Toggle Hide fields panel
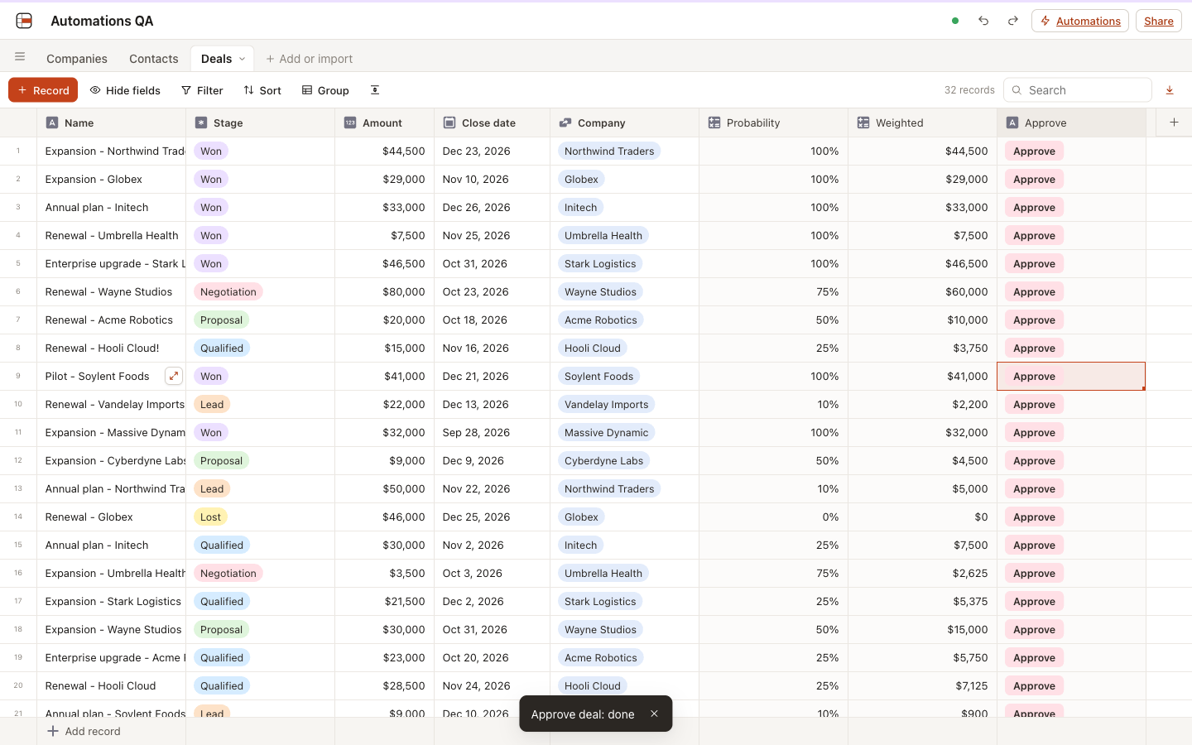Viewport: 1192px width, 745px height. 125,90
